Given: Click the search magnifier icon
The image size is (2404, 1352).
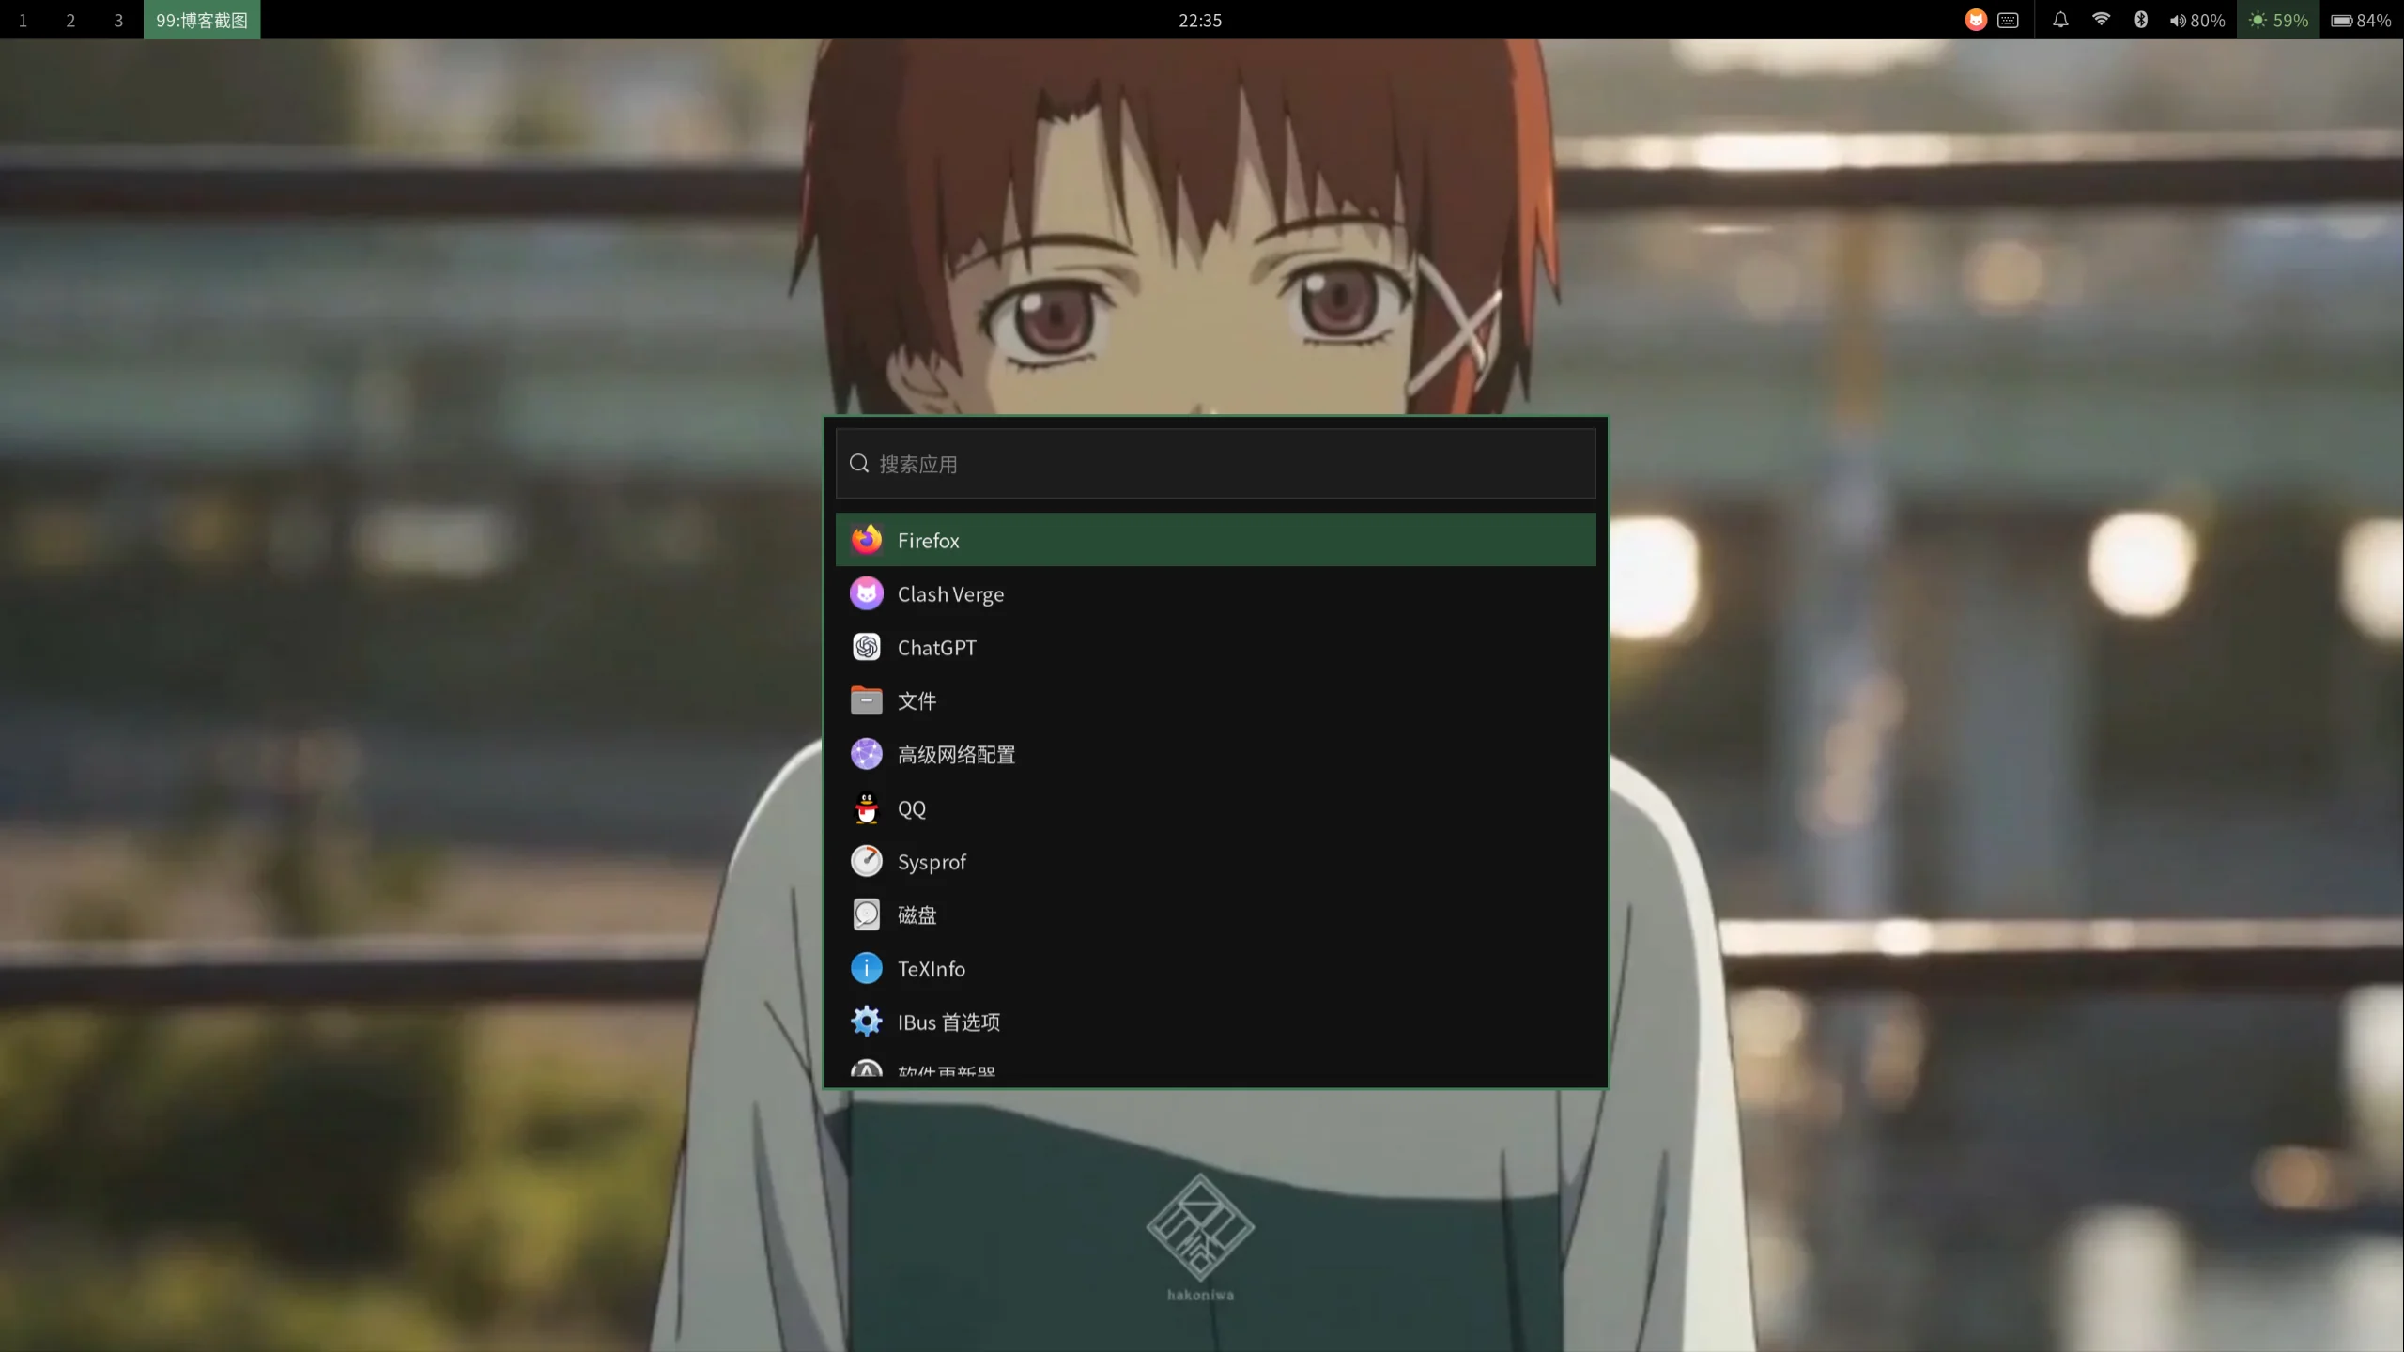Looking at the screenshot, I should coord(858,464).
